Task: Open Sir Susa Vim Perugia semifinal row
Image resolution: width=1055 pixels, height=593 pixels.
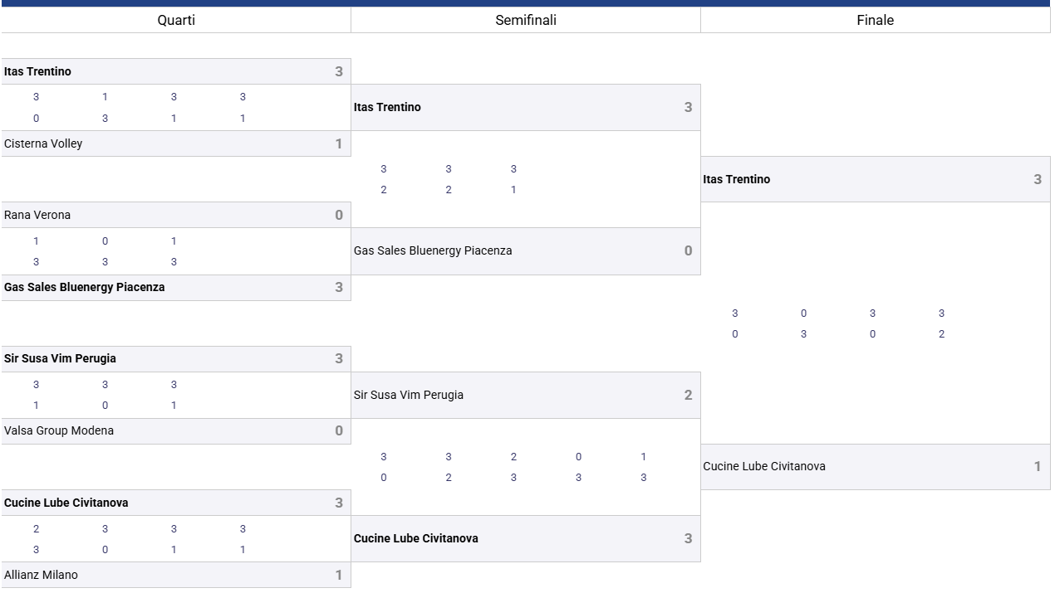Action: (525, 395)
